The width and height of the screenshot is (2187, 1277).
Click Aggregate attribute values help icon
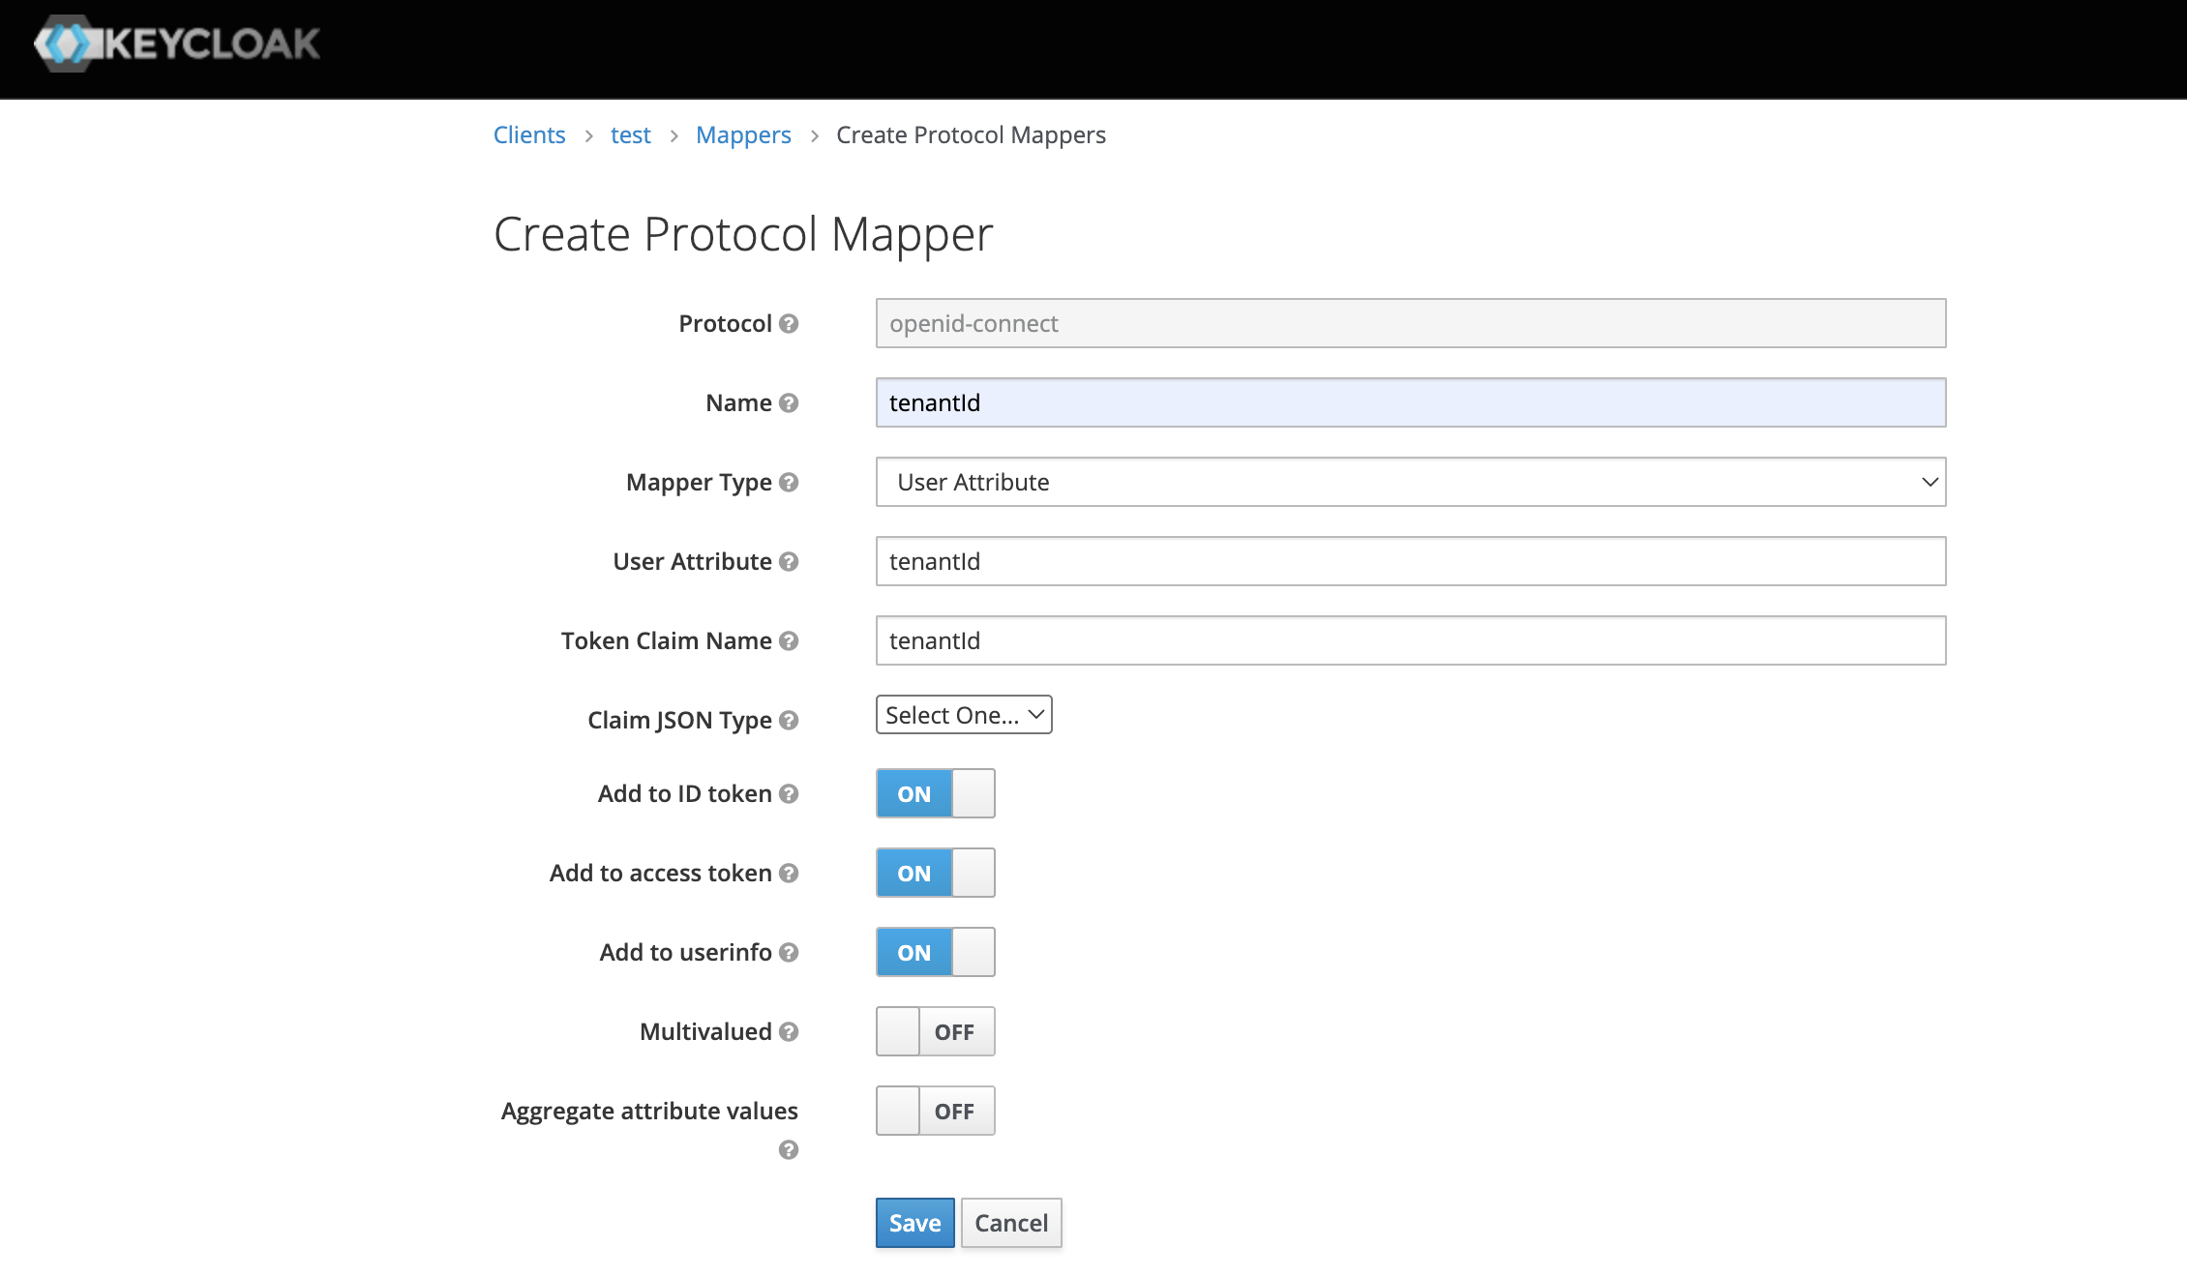click(x=789, y=1149)
